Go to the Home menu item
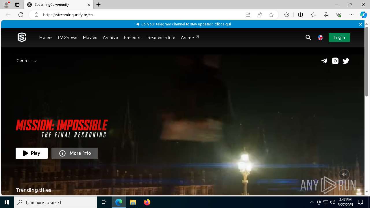370x208 pixels. (45, 38)
